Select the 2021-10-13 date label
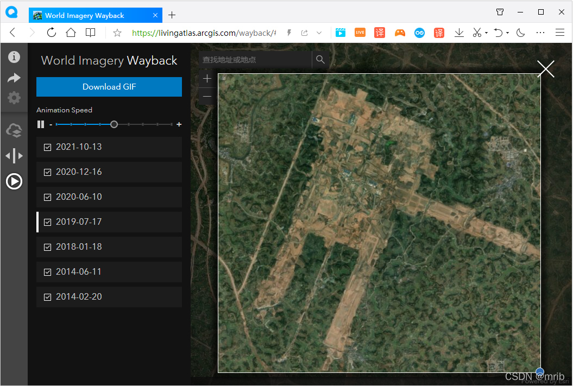Image resolution: width=573 pixels, height=386 pixels. tap(79, 147)
